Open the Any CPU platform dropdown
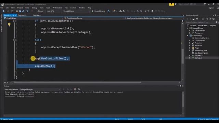Viewport: 219px width, 123px height. coord(61,11)
